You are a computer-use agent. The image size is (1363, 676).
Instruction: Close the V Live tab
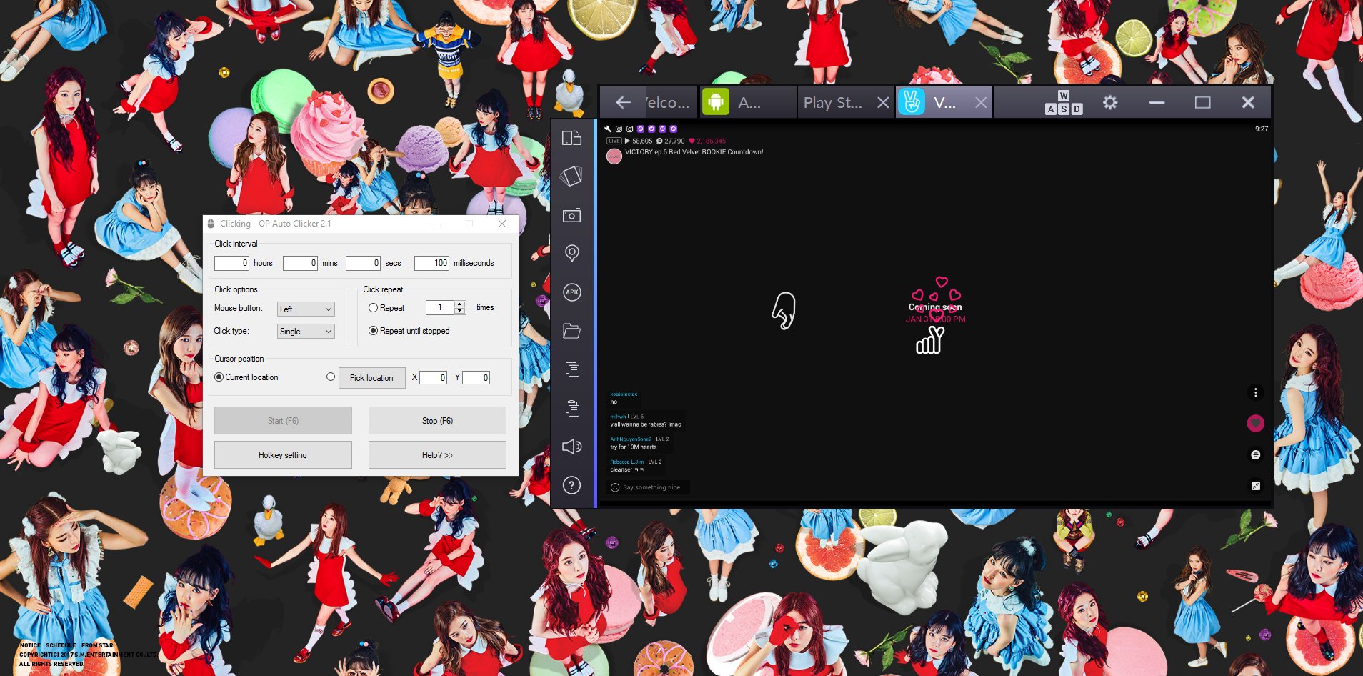pyautogui.click(x=981, y=103)
